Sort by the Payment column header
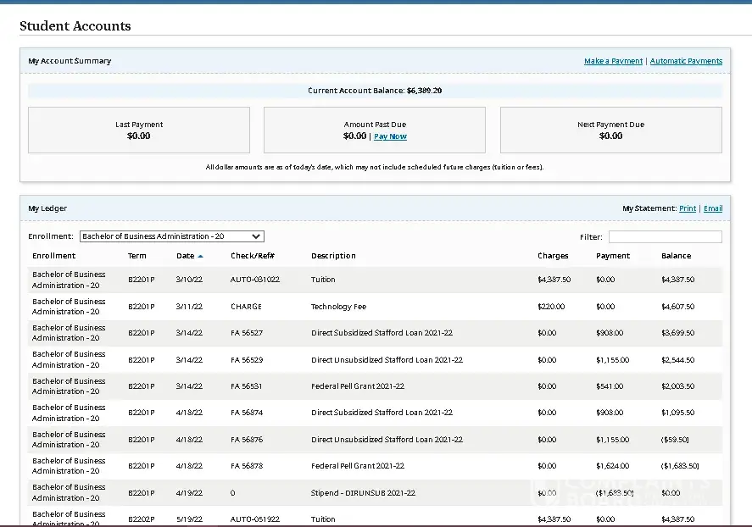The width and height of the screenshot is (752, 527). 613,256
